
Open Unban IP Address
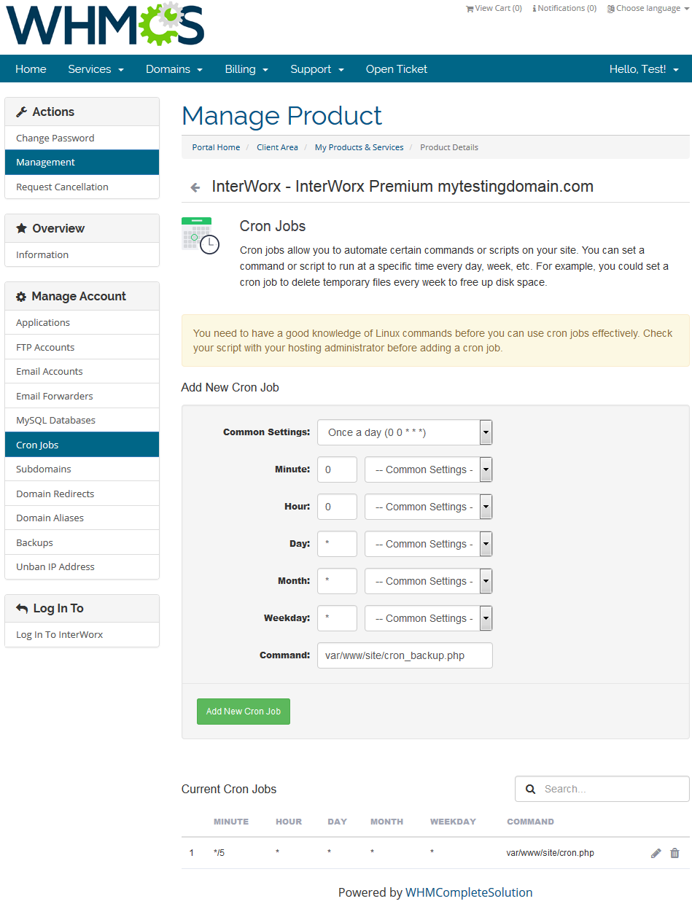click(82, 566)
